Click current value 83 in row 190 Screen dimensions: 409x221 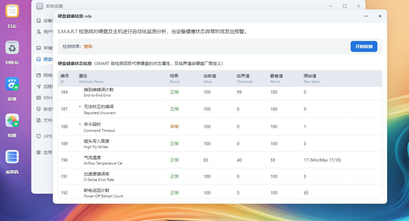(x=206, y=160)
